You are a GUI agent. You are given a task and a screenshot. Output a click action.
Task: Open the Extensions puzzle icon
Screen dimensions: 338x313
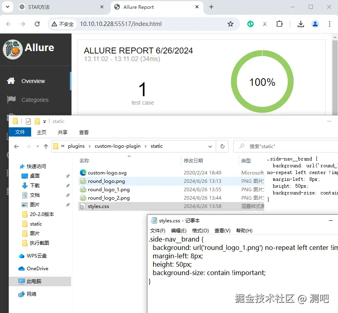click(279, 24)
